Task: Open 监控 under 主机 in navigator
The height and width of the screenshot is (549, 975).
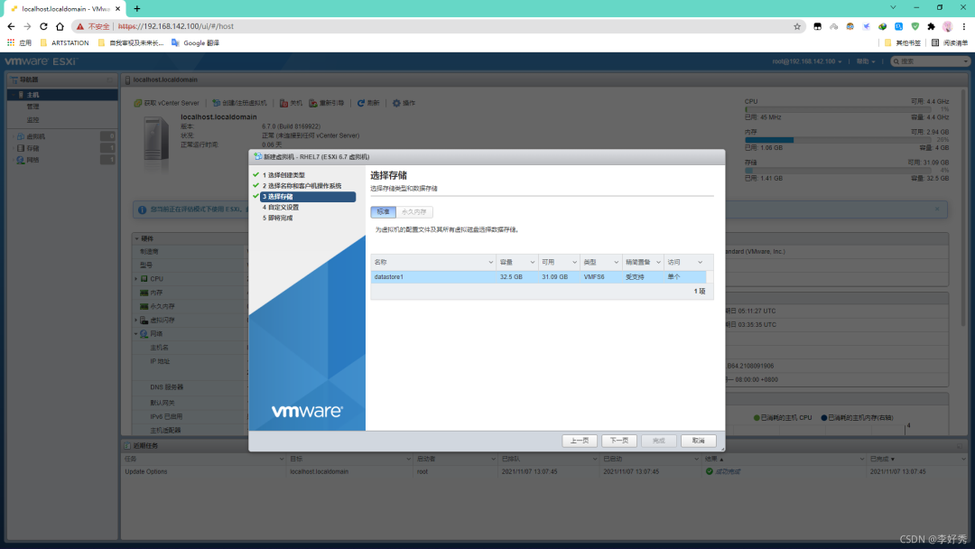Action: 33,120
